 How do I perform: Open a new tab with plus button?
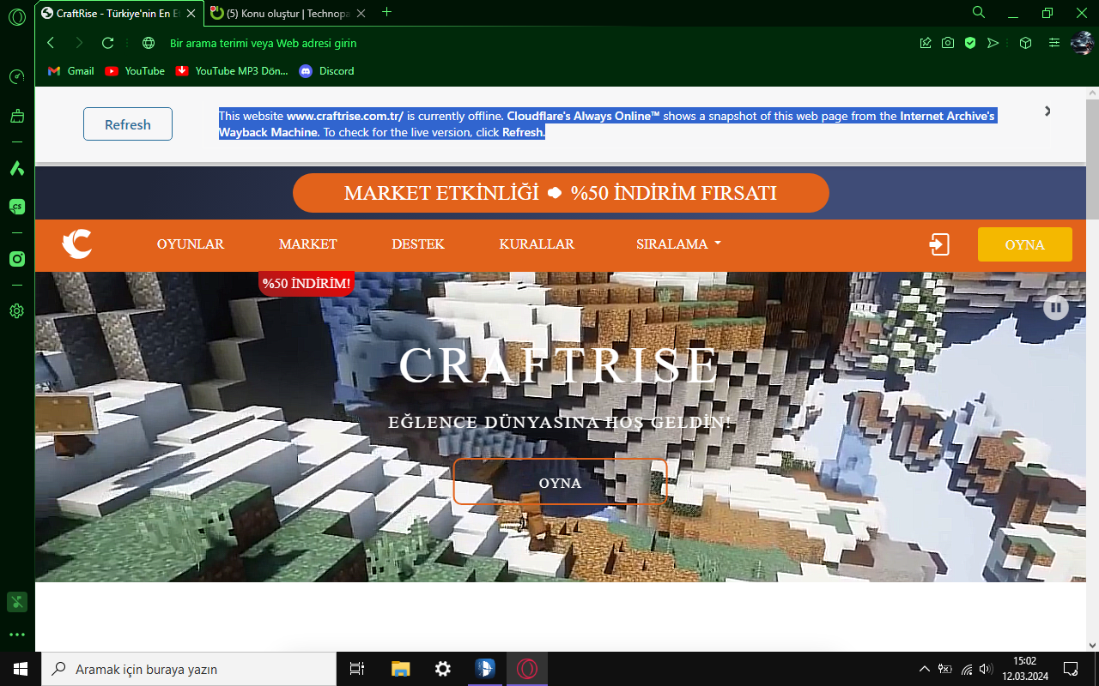(386, 12)
